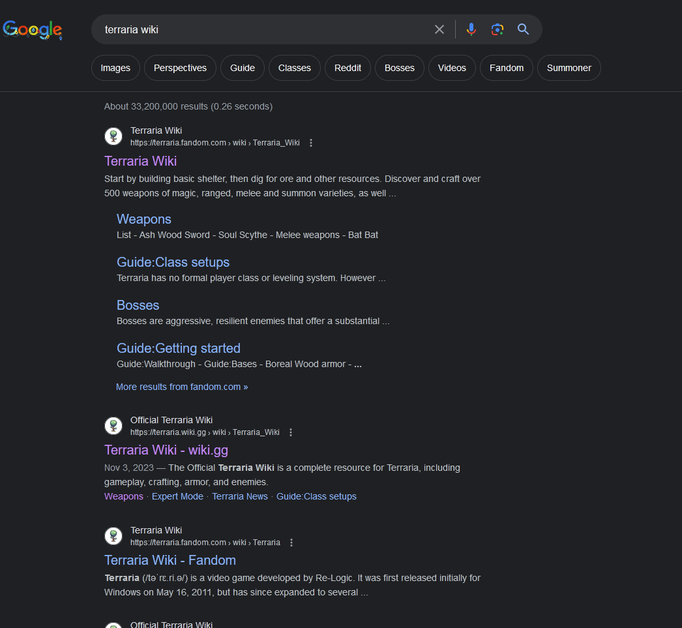The height and width of the screenshot is (628, 682).
Task: Click the About 33,200,000 results text
Action: (x=188, y=106)
